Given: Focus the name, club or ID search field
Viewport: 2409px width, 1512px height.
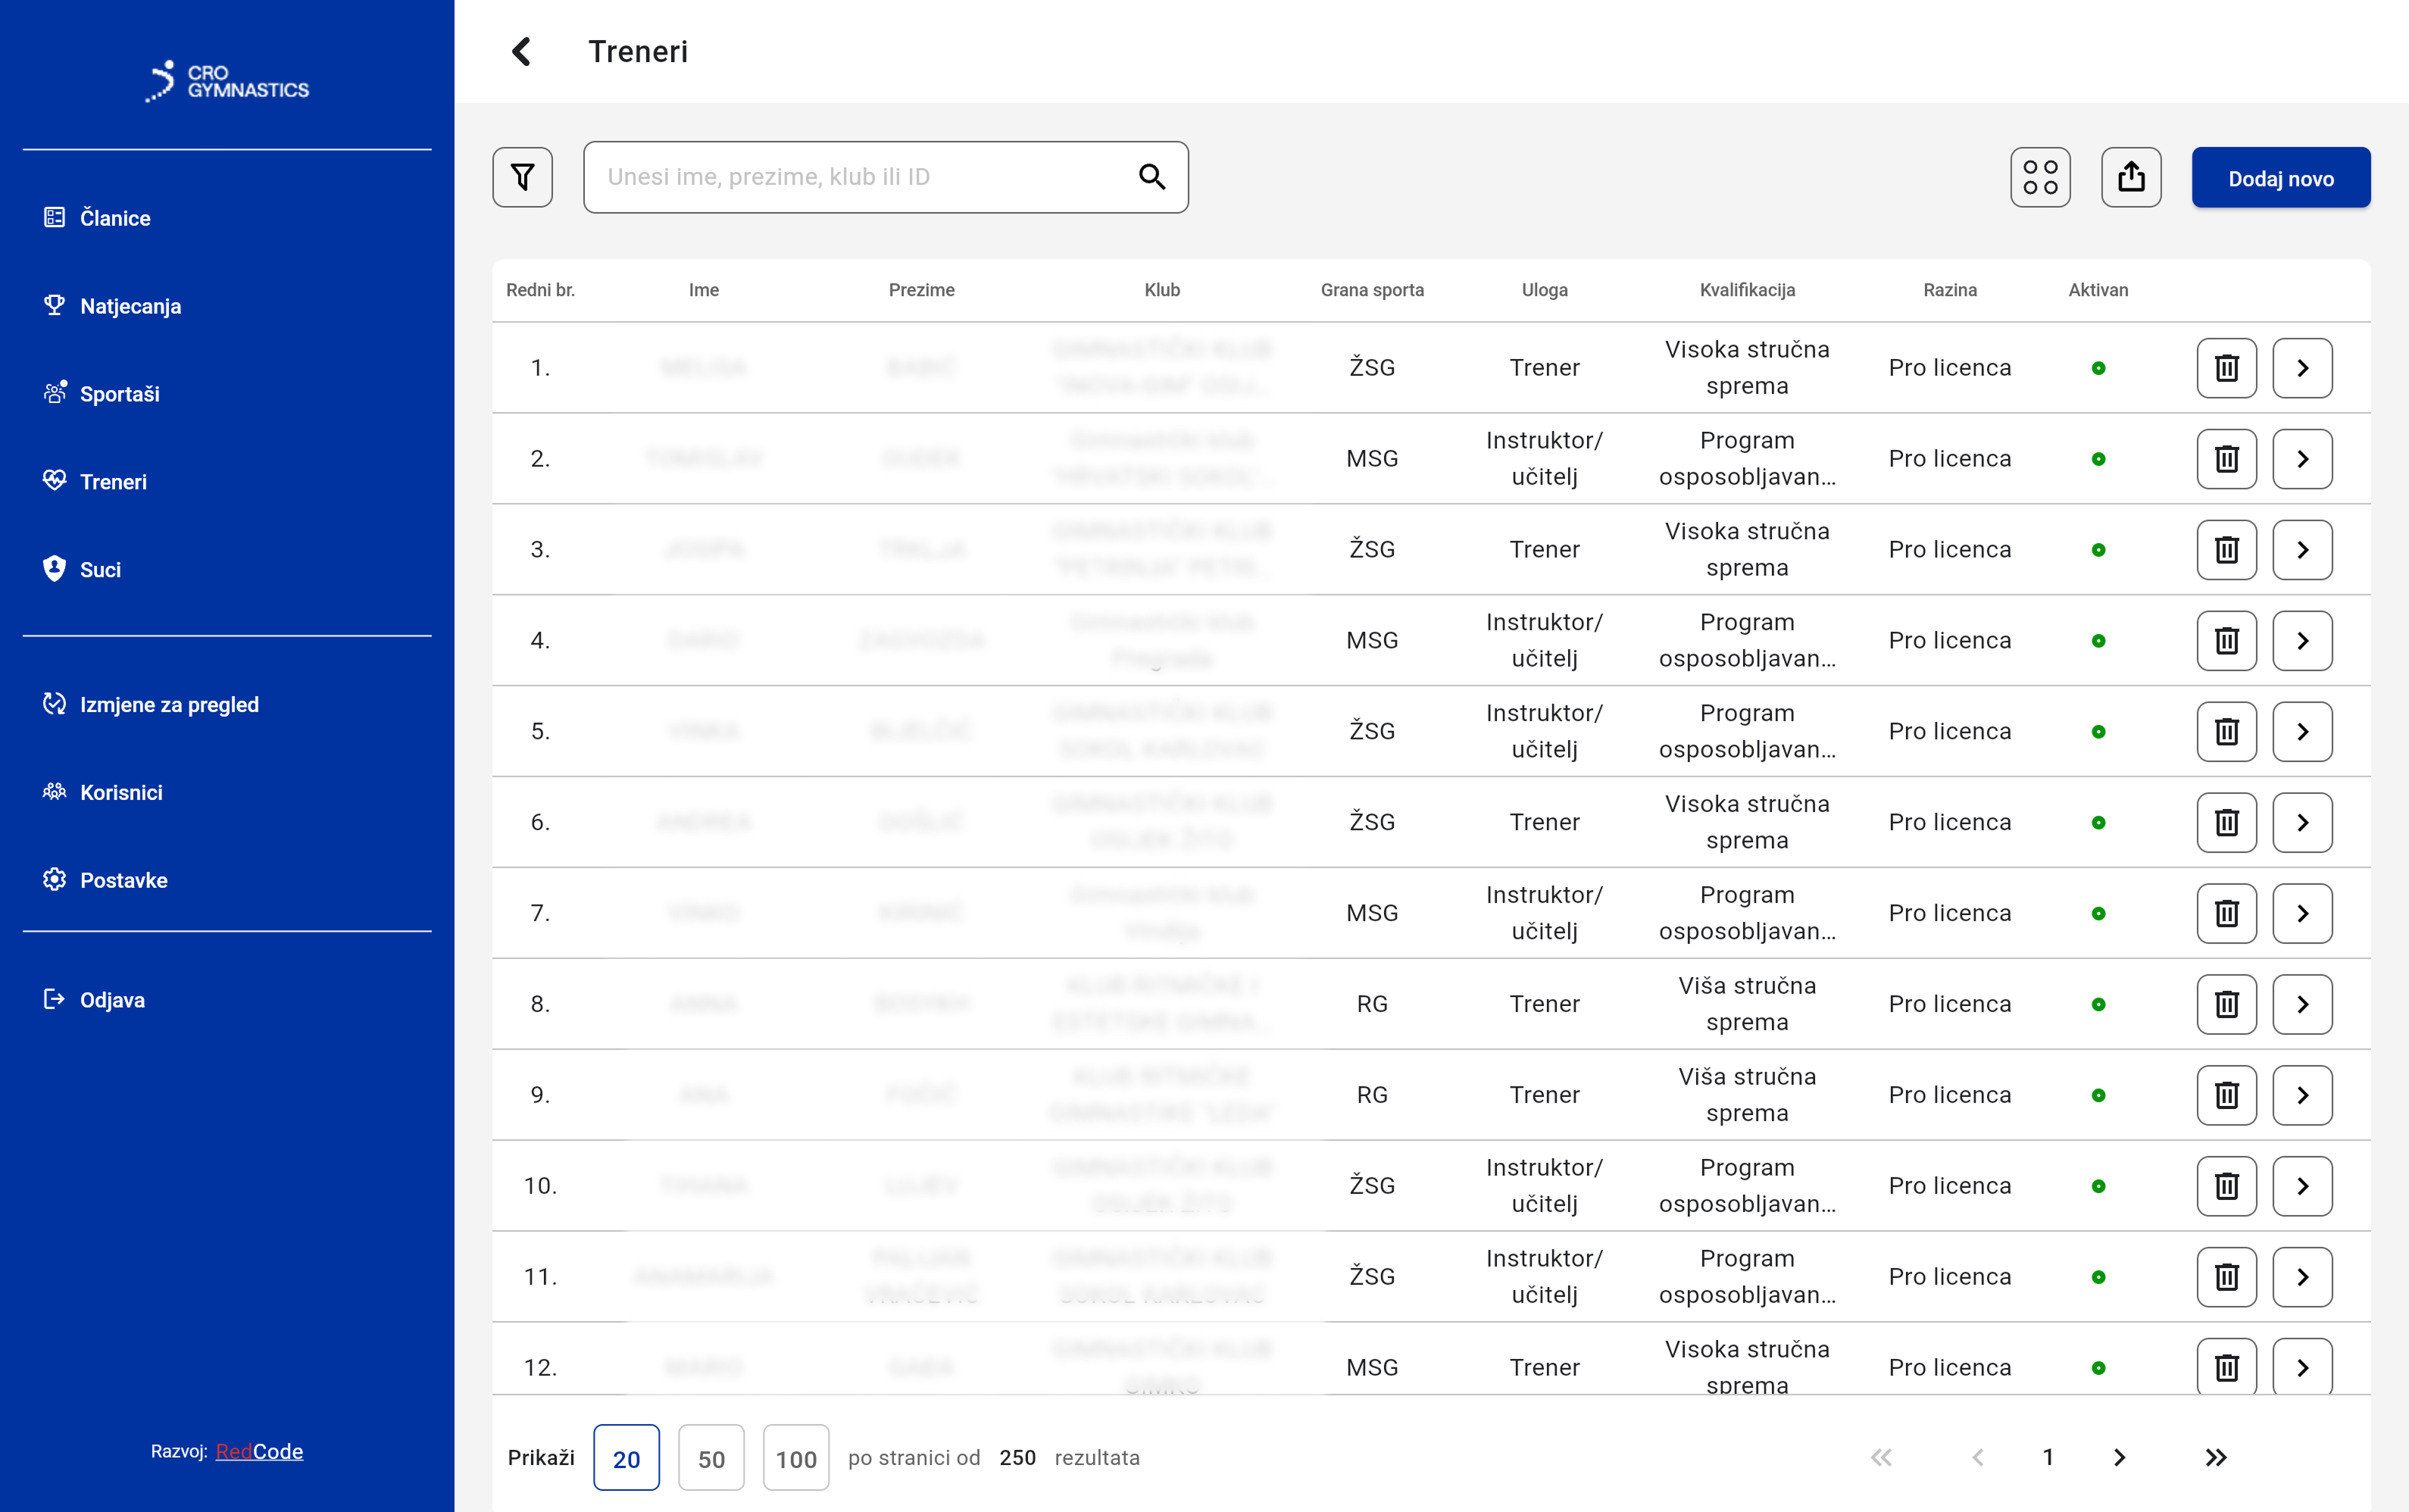Looking at the screenshot, I should tap(860, 177).
